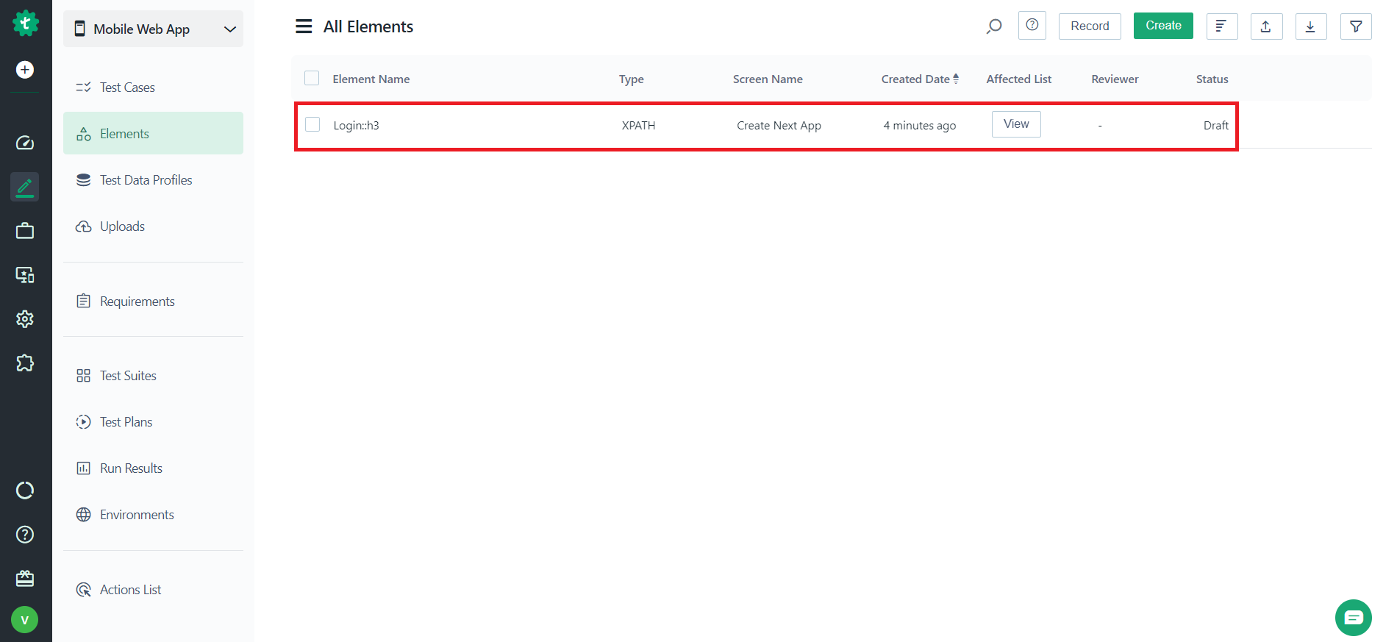
Task: Click the 4 minutes ago cell
Action: coord(920,126)
